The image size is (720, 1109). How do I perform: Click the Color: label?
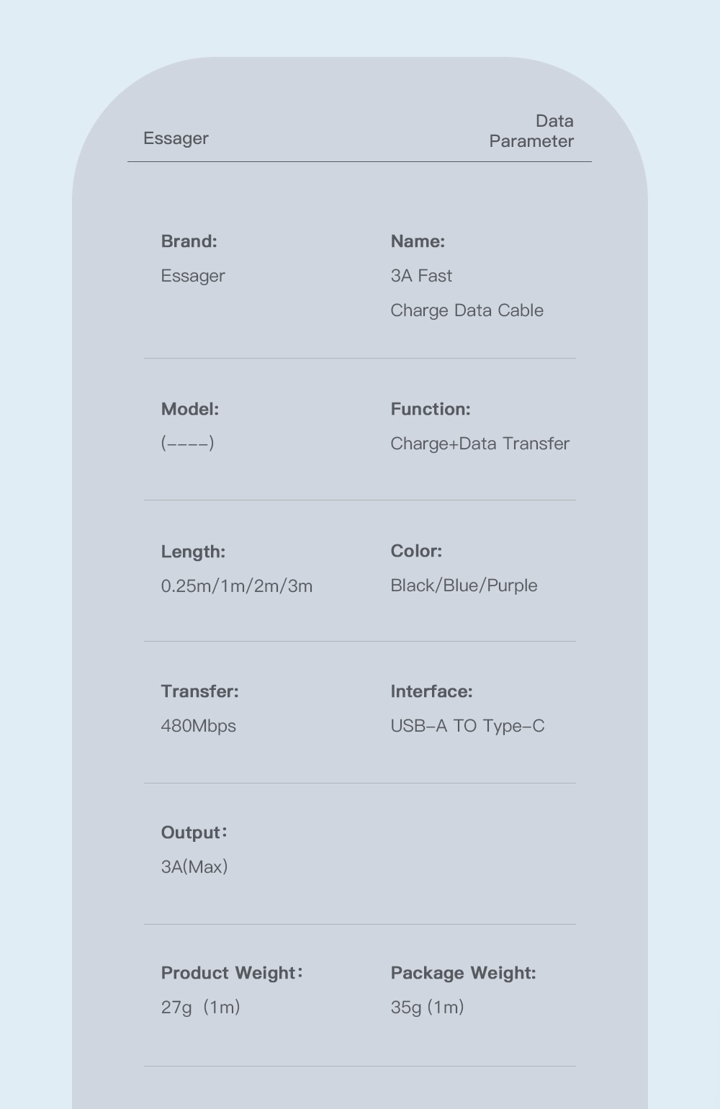(x=416, y=551)
